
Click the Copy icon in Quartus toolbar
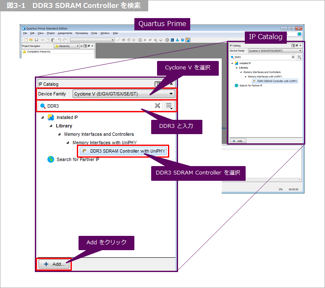click(48, 40)
